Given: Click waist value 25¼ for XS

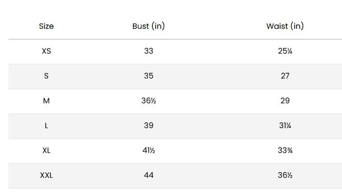Looking at the screenshot, I should 285,51.
